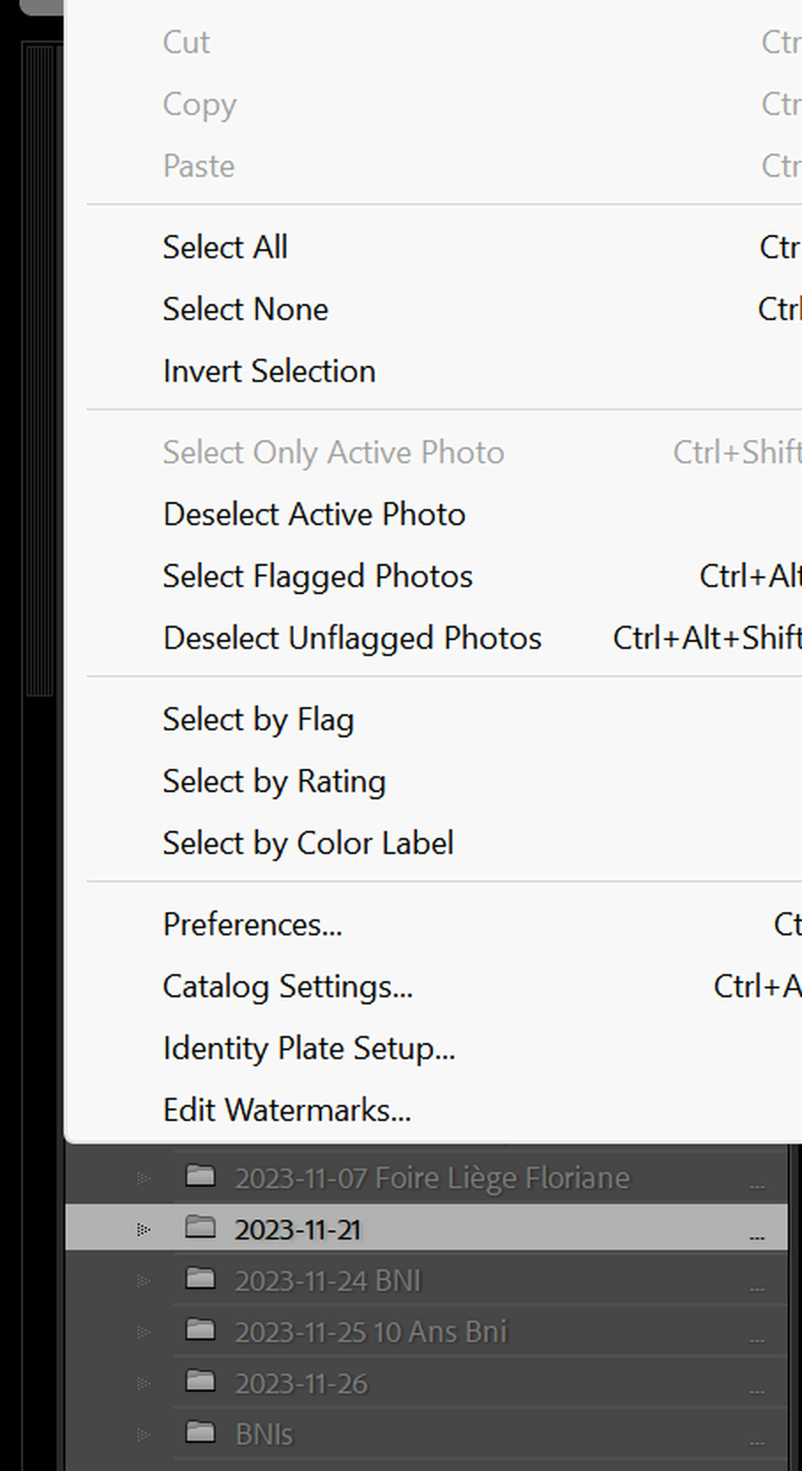Expand the BNIs folder disclosure triangle
This screenshot has height=1471, width=802.
click(x=143, y=1434)
